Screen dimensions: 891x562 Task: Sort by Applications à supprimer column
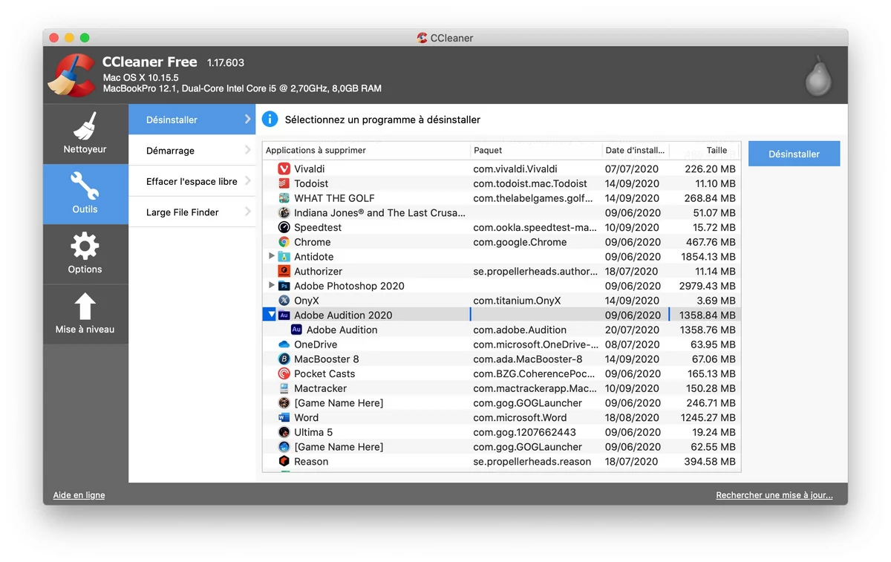coord(367,151)
